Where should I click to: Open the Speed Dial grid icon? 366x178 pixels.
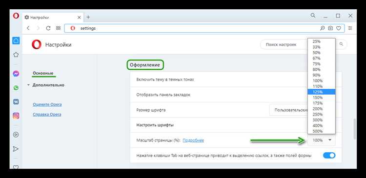coord(58,28)
